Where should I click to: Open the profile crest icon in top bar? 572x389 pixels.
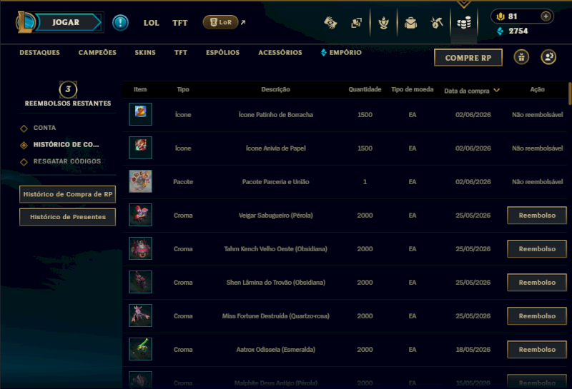pyautogui.click(x=383, y=23)
